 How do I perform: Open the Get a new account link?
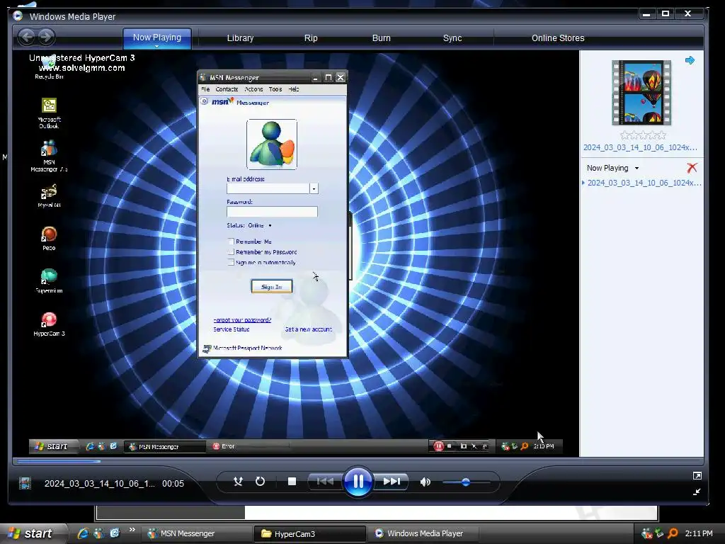tap(309, 329)
